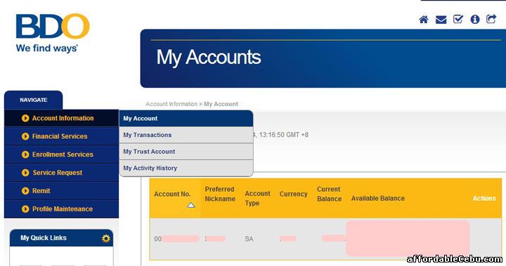
Task: Click the Enrollment Services arrow bullet
Action: click(25, 154)
